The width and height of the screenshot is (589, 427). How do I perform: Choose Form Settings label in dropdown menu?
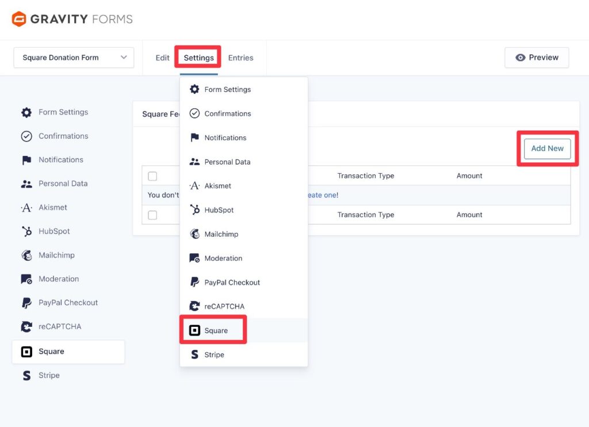point(228,89)
